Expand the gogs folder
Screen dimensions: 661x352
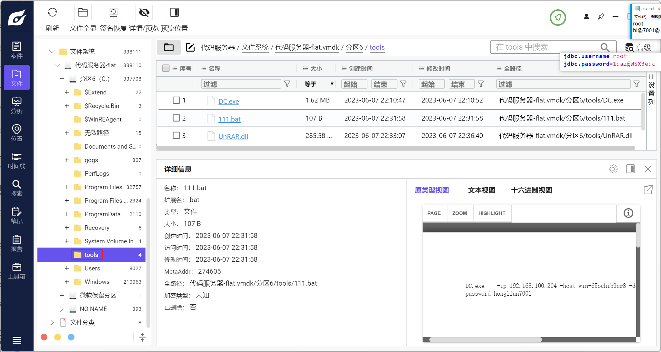coord(67,160)
